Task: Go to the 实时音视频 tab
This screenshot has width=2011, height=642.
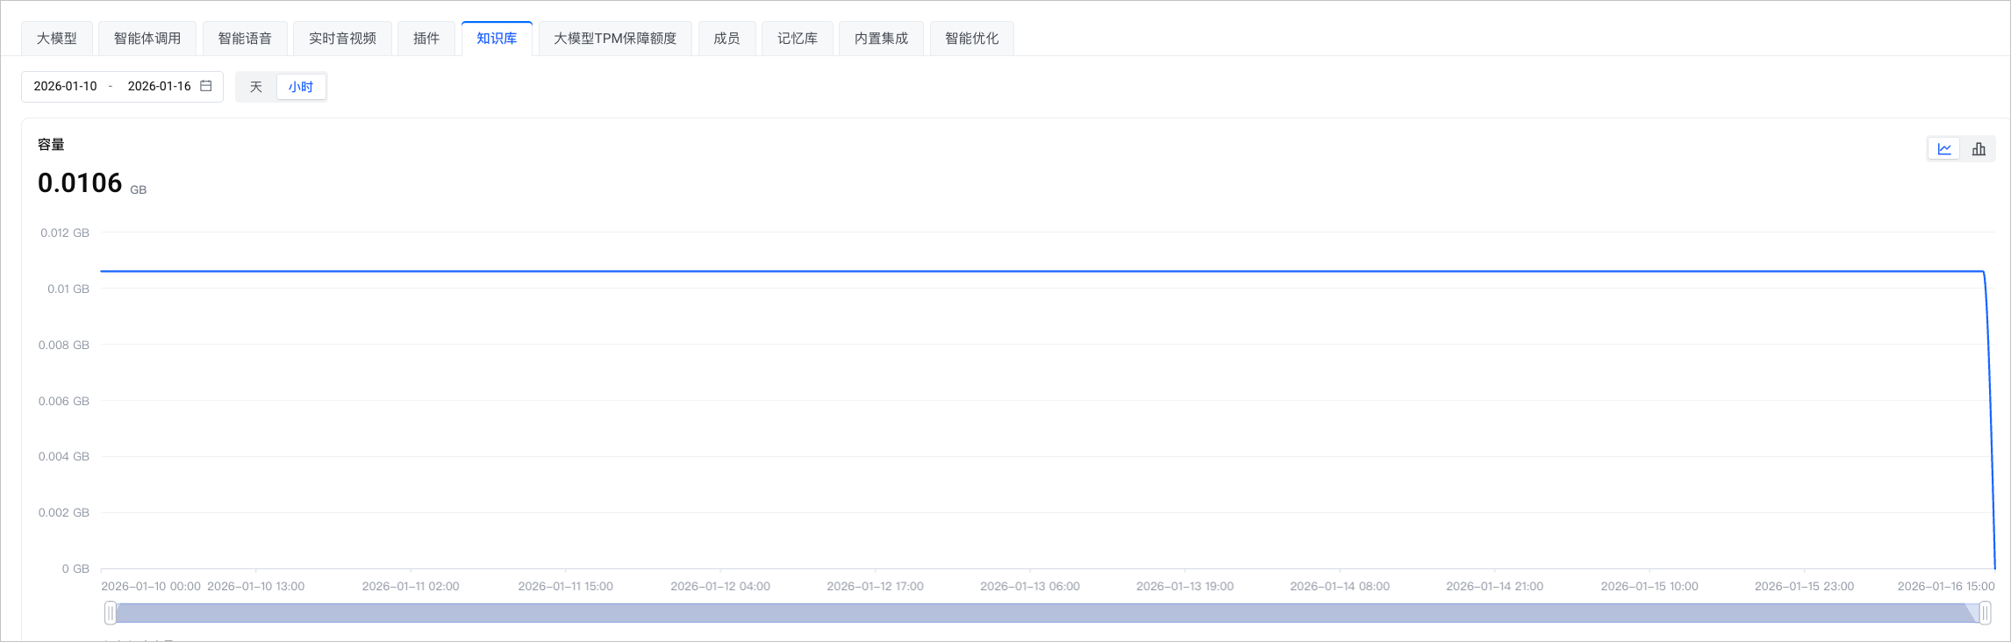Action: click(x=342, y=39)
